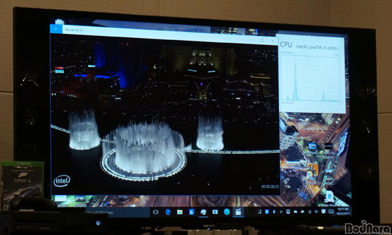This screenshot has height=235, width=392.
Task: Open the Edge shortcut on the desktop
Action: [329, 196]
